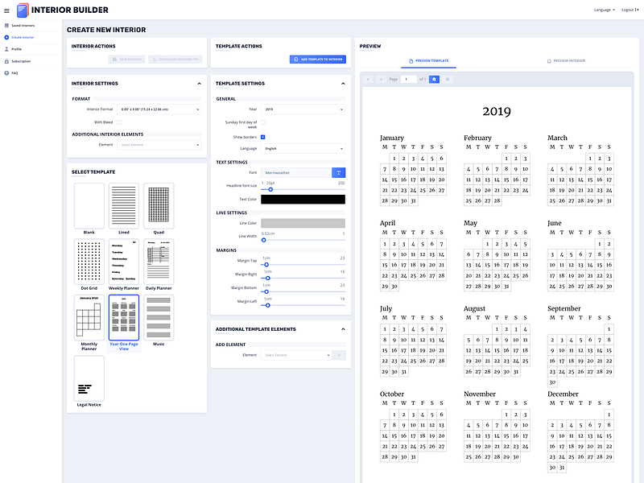Screen dimensions: 644x483
Task: Select the Legal Notice template thumbnail
Action: 89,378
